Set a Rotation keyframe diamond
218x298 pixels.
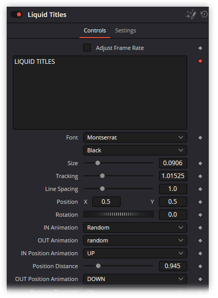(x=200, y=215)
